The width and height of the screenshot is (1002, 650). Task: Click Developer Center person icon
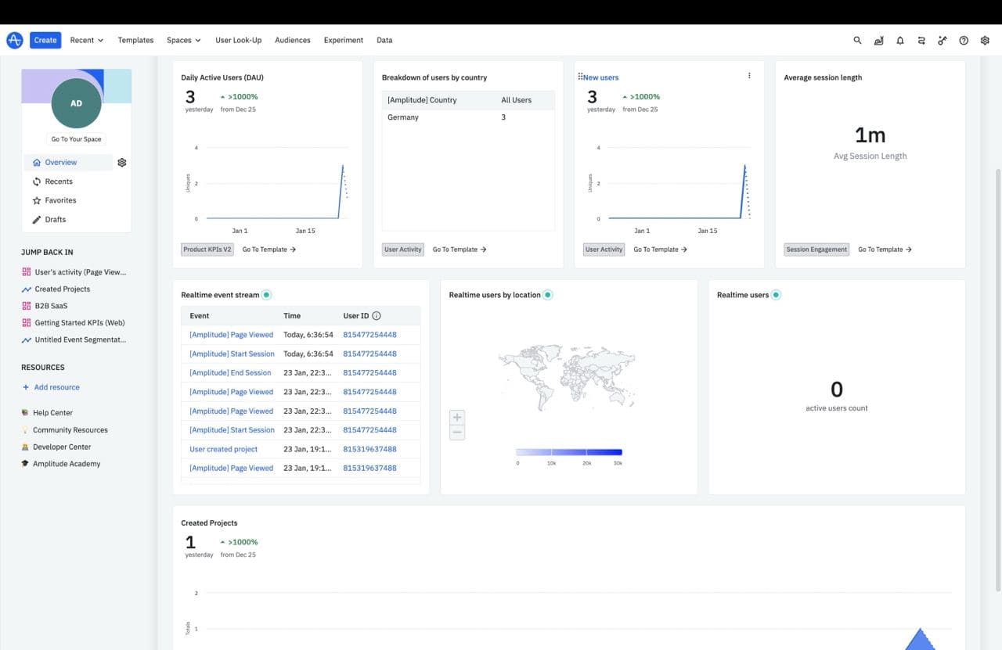[x=25, y=447]
